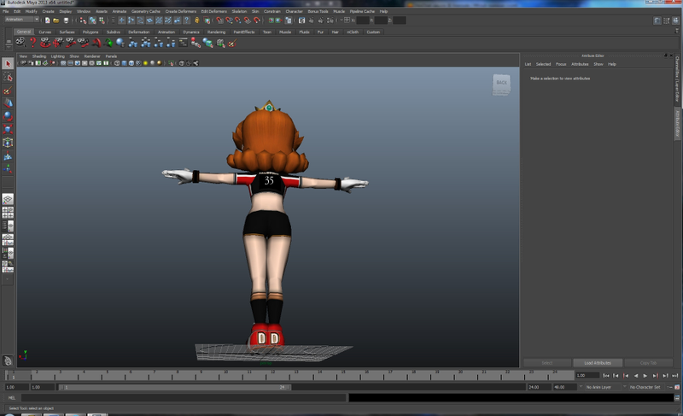683x416 pixels.
Task: Activate the Select tool arrow in toolbox
Action: click(x=8, y=64)
